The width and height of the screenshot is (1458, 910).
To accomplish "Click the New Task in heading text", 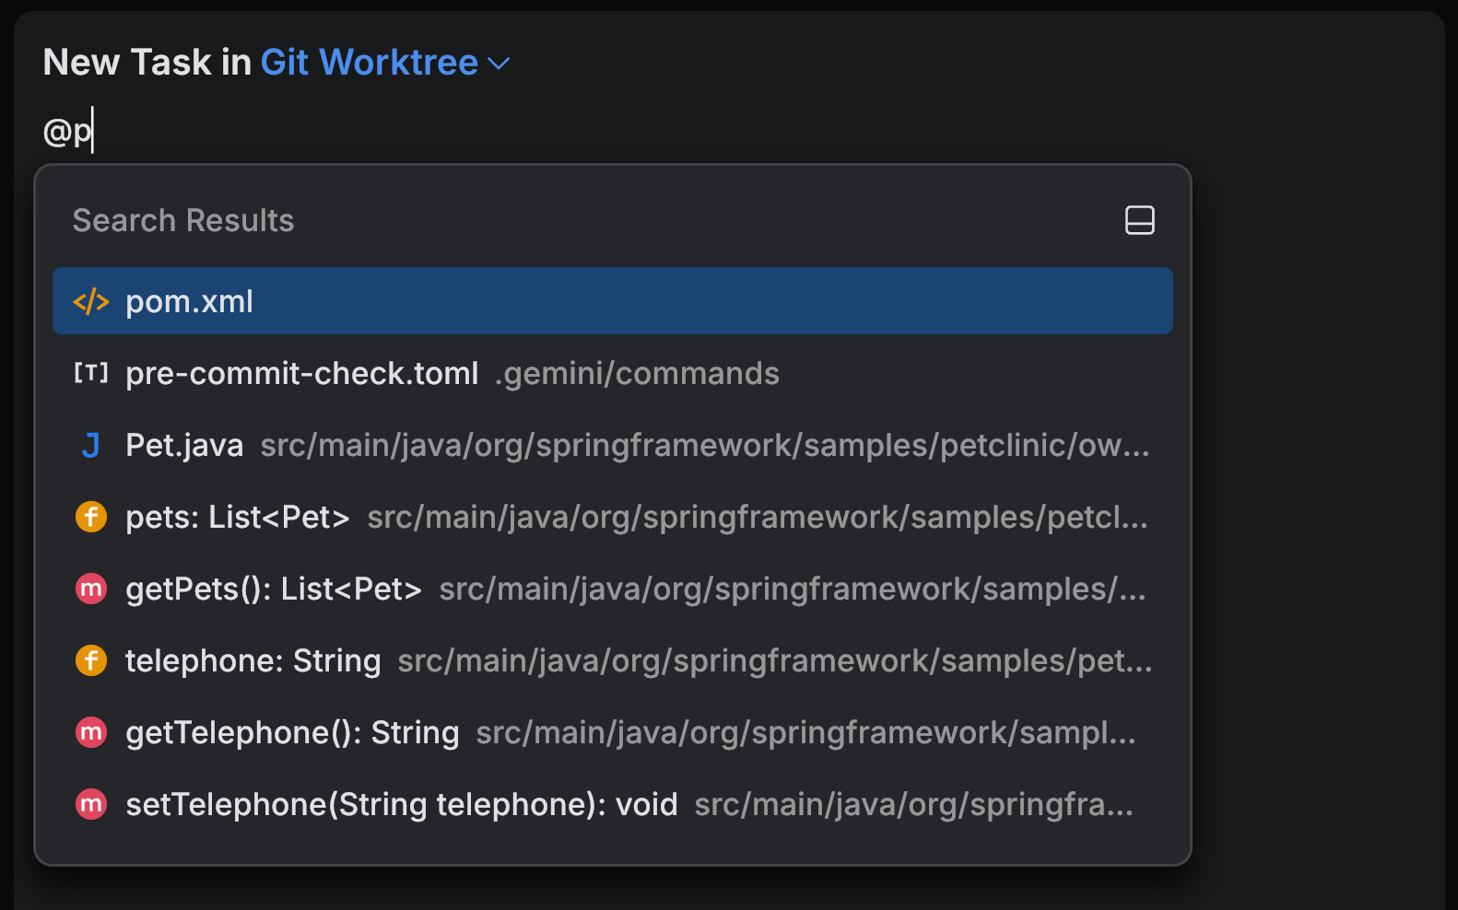I will tap(147, 63).
